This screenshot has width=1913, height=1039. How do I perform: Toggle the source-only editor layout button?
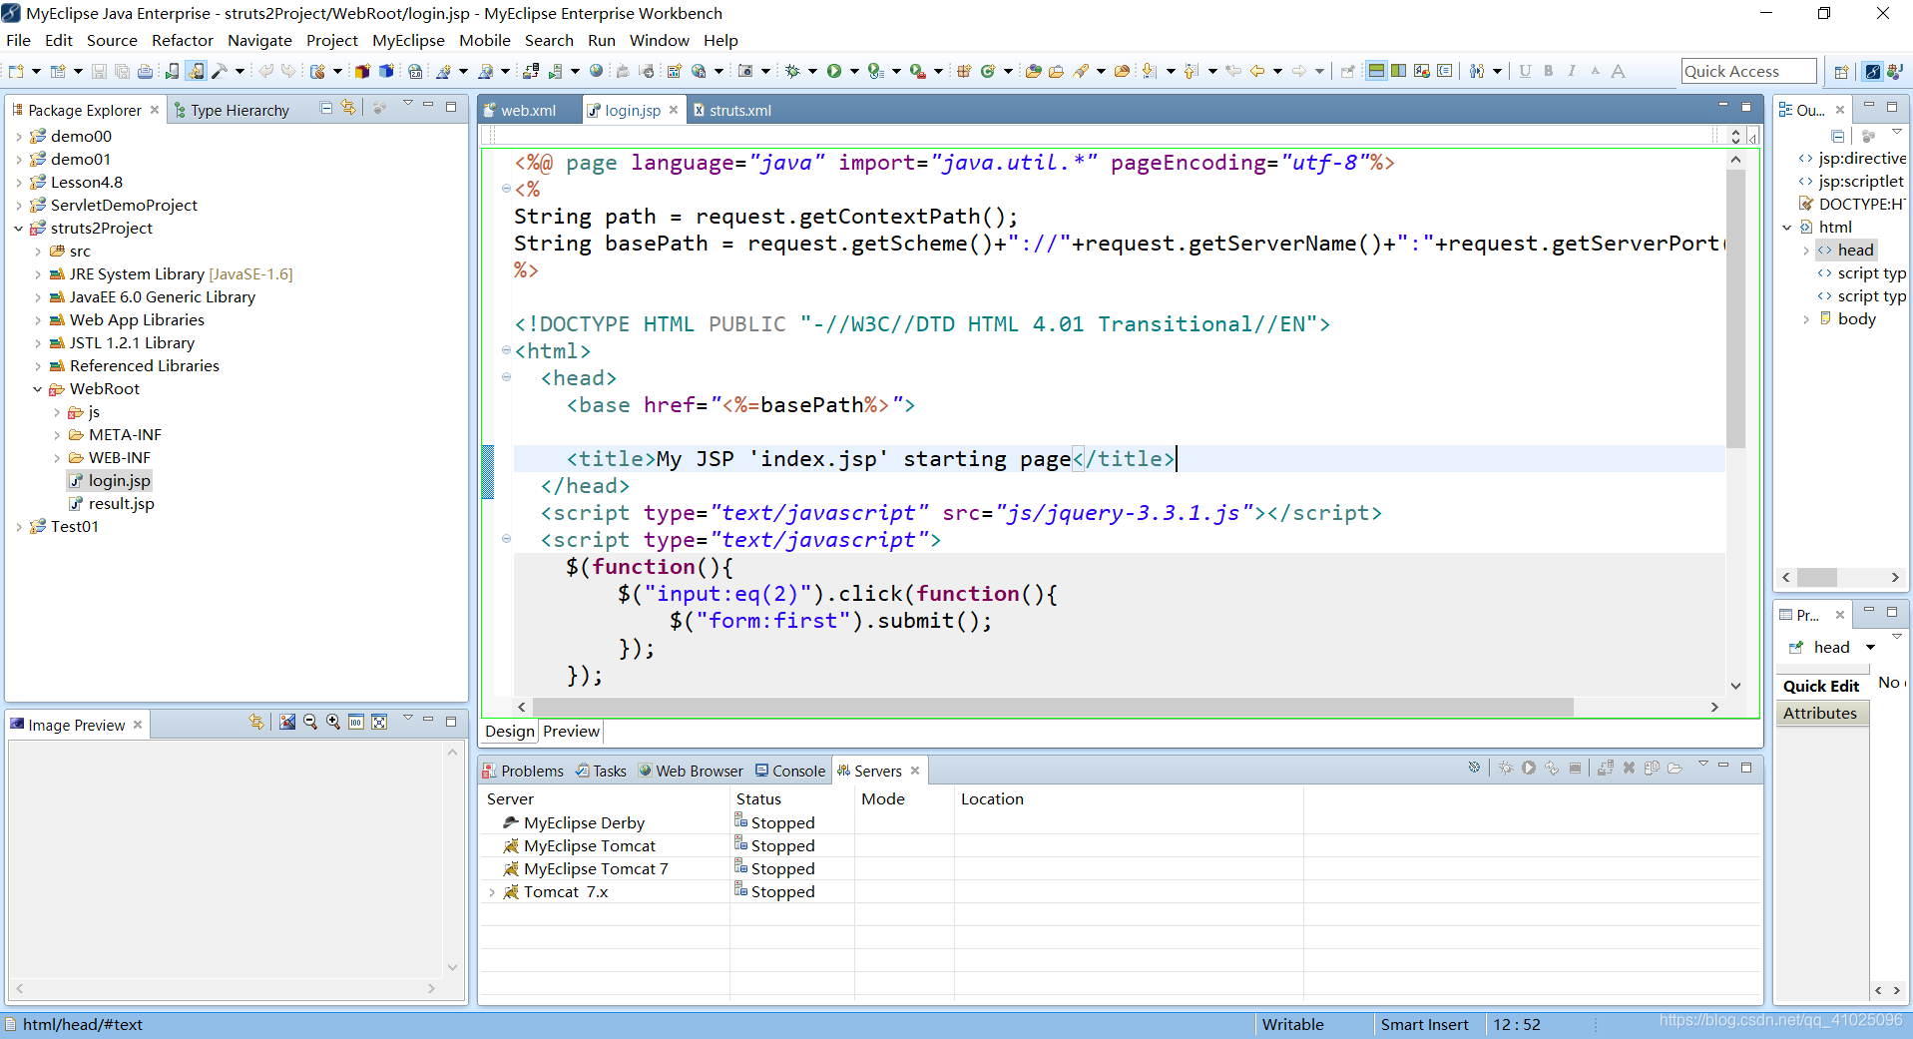pyautogui.click(x=1444, y=71)
